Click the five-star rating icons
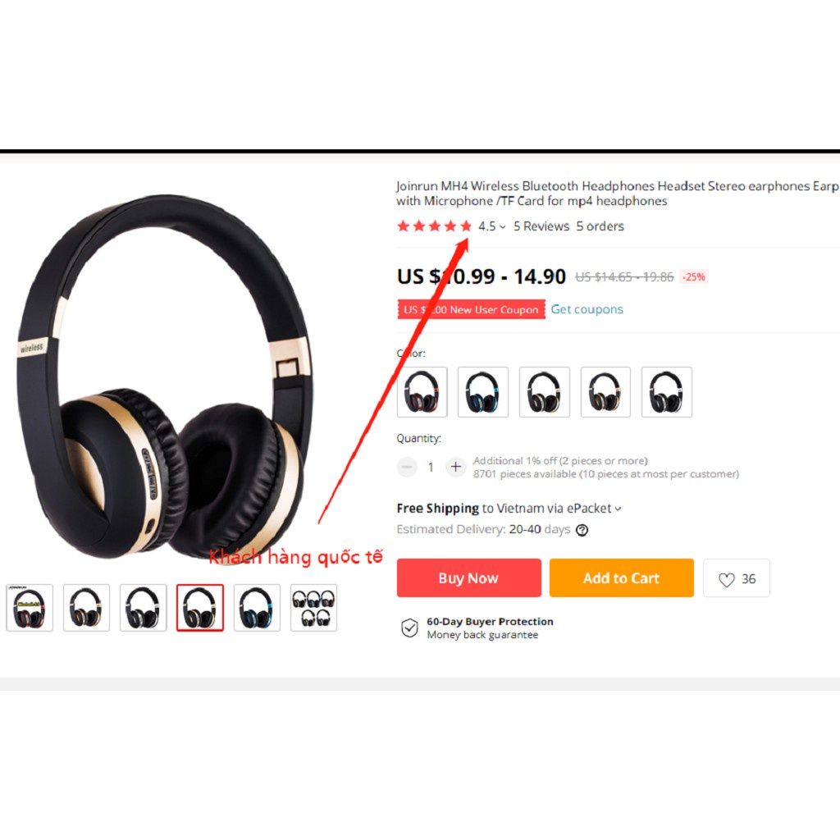Image resolution: width=840 pixels, height=840 pixels. coord(435,226)
